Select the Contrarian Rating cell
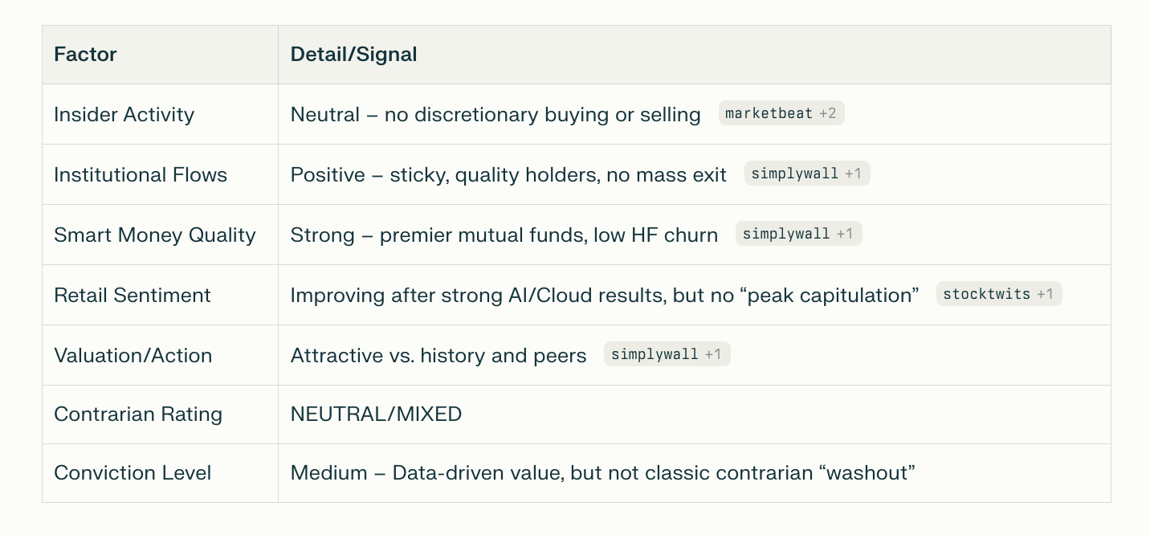The image size is (1150, 535). [137, 415]
